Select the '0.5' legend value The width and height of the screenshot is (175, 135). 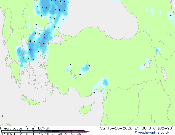coord(10,134)
